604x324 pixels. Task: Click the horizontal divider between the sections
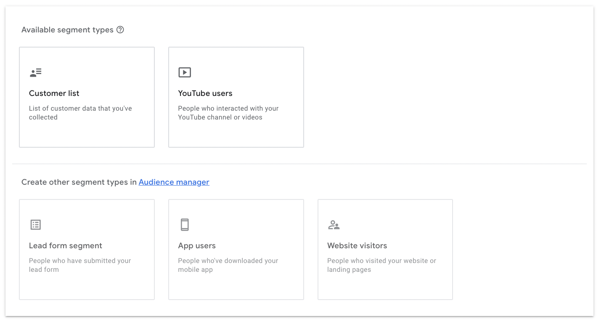coord(299,164)
